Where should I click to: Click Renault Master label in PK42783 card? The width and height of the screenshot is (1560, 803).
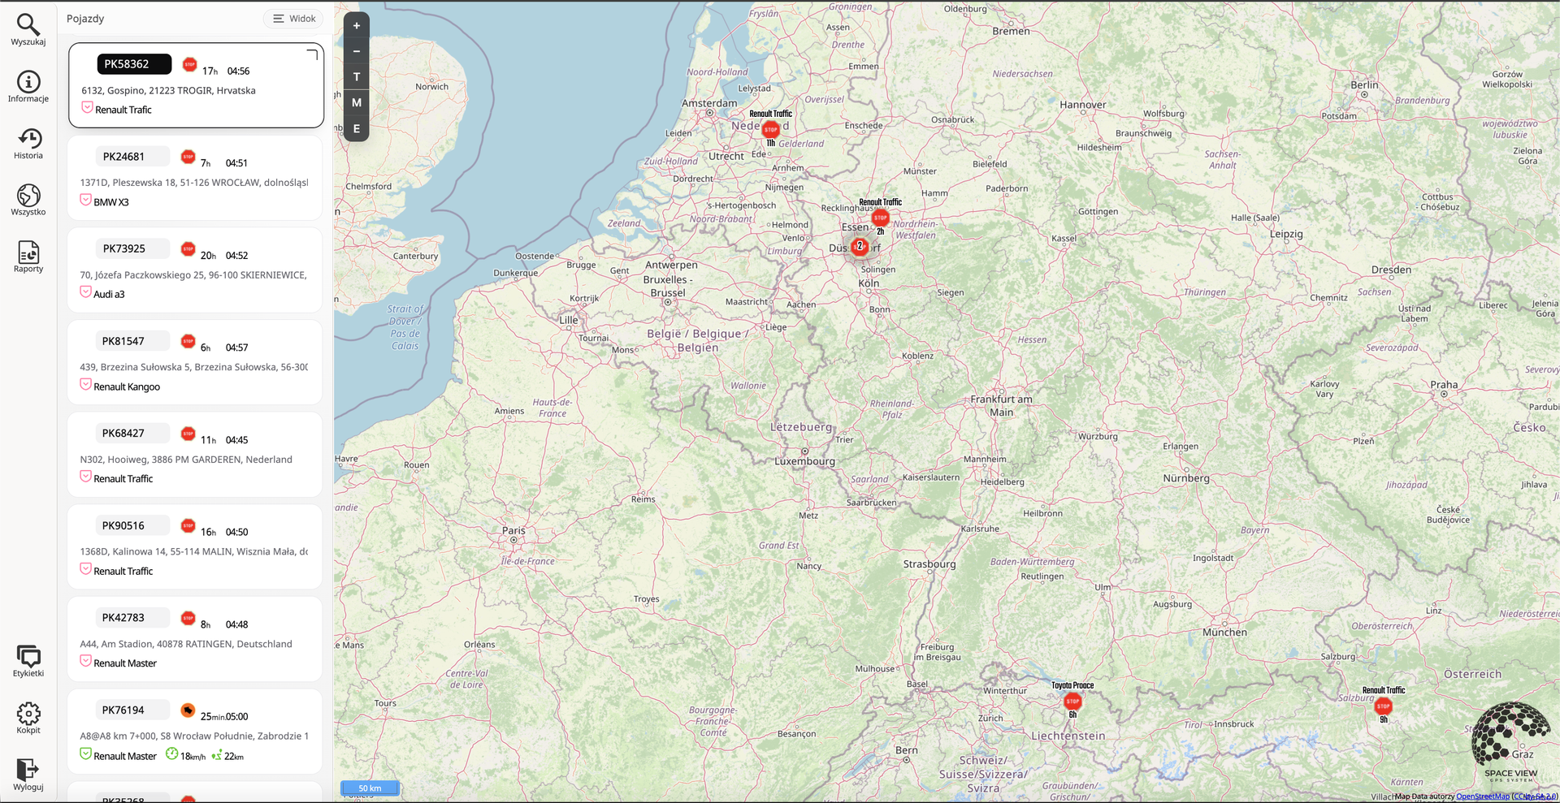pyautogui.click(x=125, y=663)
